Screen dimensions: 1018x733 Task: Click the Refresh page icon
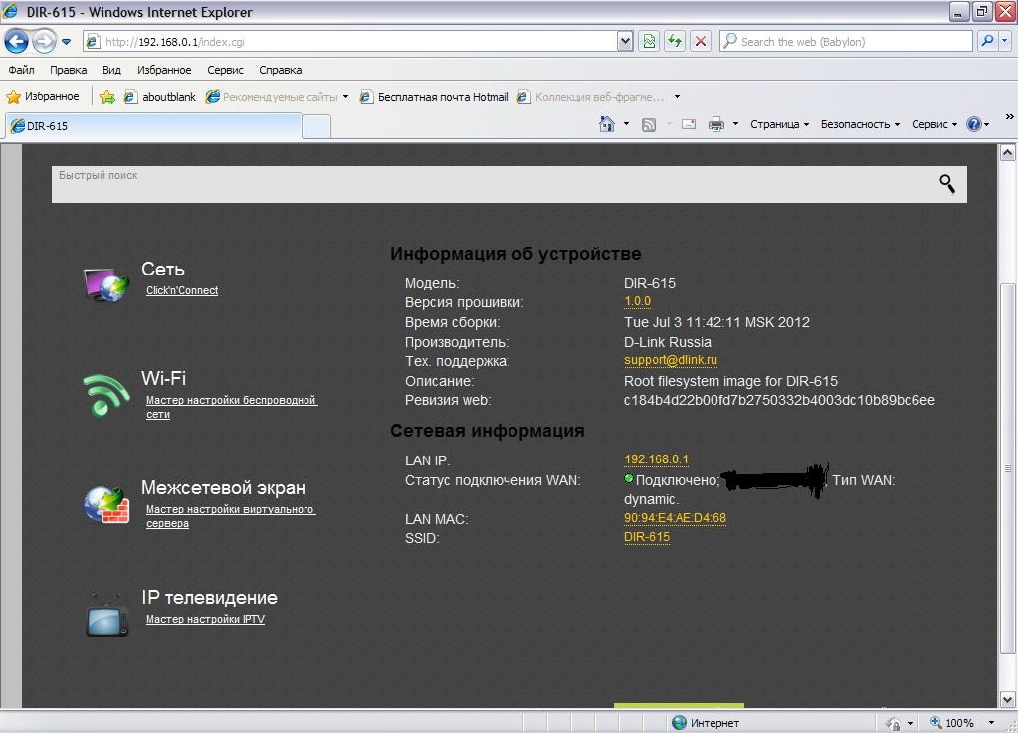[x=676, y=42]
